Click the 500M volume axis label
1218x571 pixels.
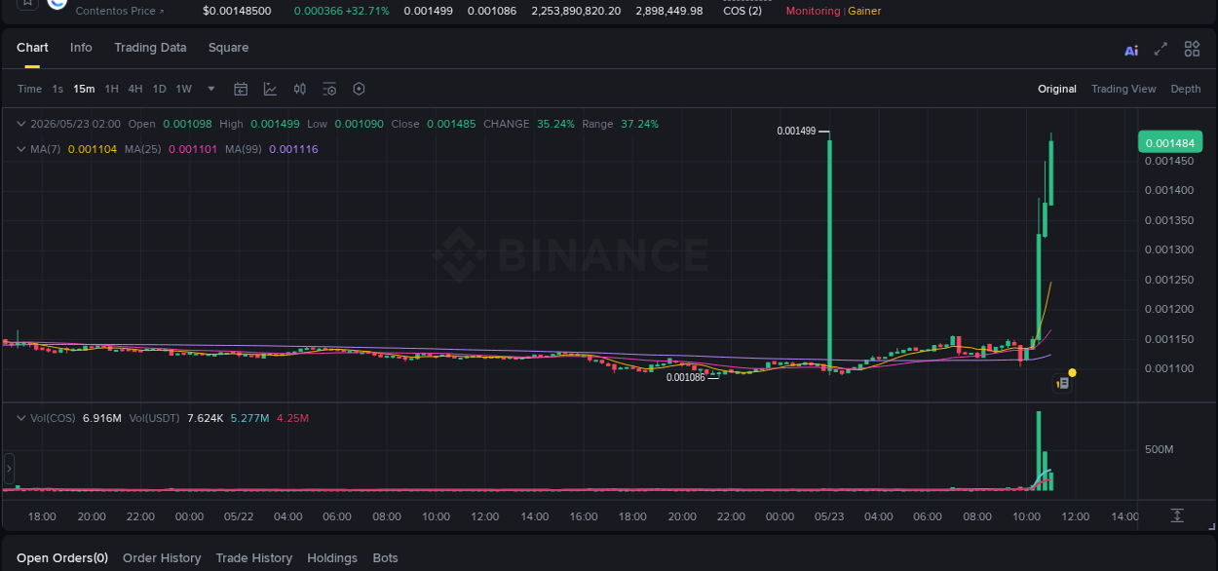(1159, 449)
